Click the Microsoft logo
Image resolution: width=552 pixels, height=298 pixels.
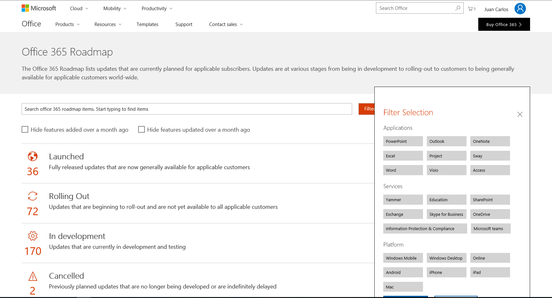point(38,8)
